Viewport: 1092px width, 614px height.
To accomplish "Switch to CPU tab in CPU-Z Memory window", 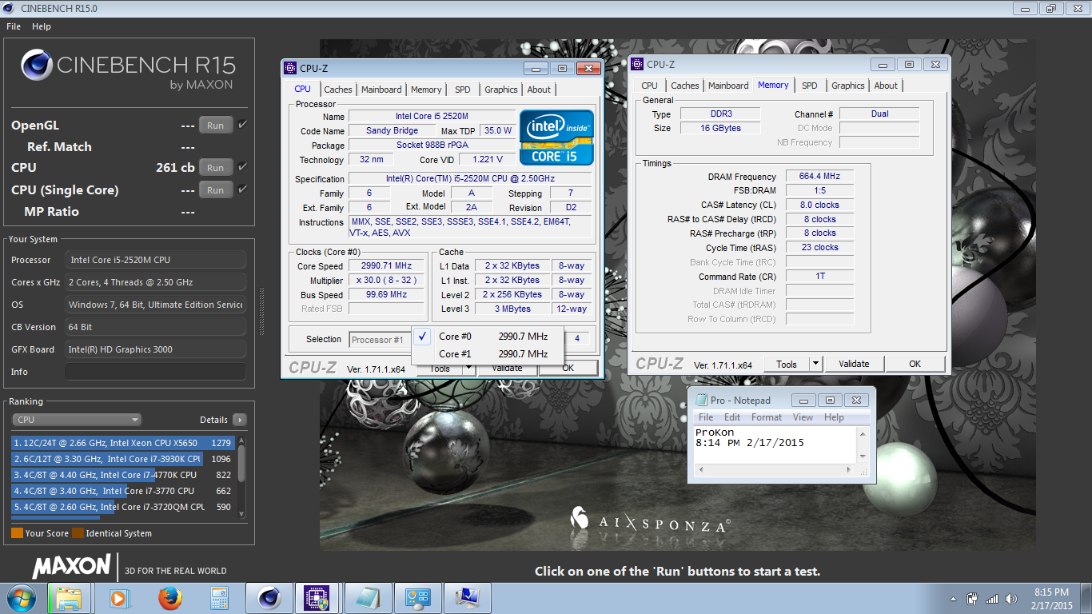I will point(650,86).
